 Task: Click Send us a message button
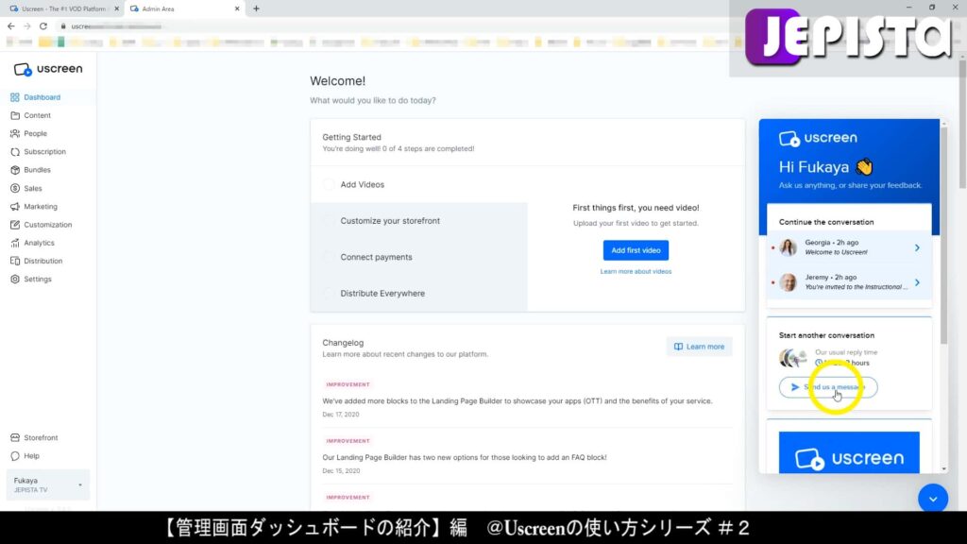[x=828, y=387]
